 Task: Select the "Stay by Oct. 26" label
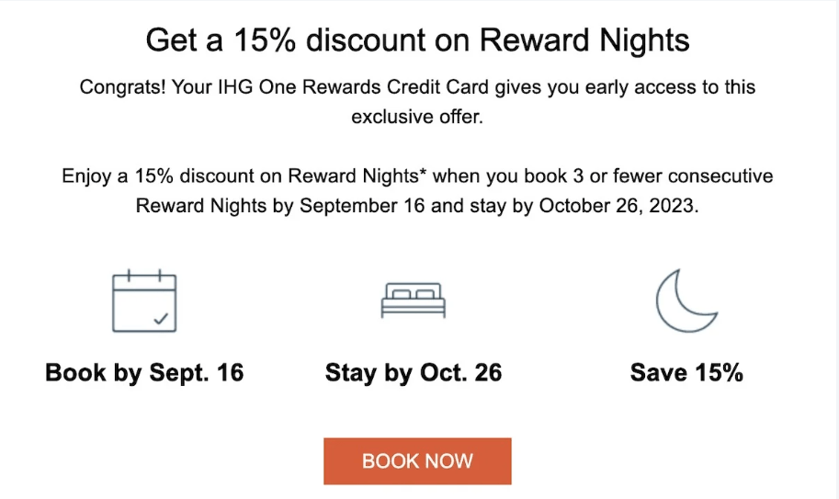pyautogui.click(x=414, y=372)
